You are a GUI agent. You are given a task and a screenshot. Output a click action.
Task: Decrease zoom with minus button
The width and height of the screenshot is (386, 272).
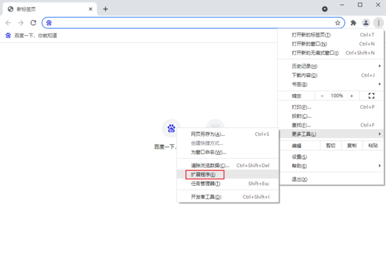point(322,96)
